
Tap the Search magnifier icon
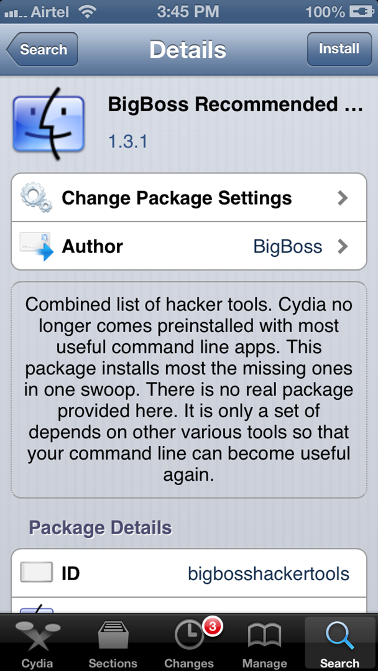(339, 637)
